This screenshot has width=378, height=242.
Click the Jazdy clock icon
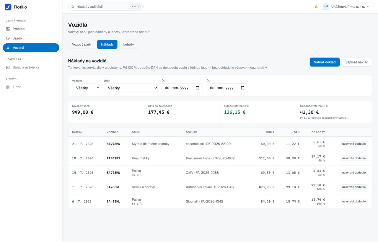[8, 38]
